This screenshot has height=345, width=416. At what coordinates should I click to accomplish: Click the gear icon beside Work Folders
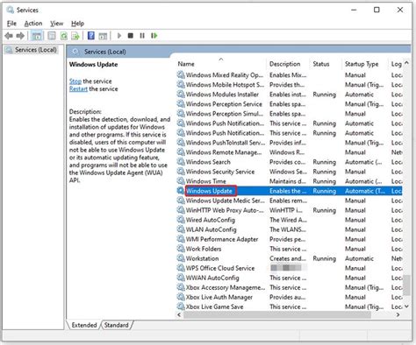(x=181, y=249)
